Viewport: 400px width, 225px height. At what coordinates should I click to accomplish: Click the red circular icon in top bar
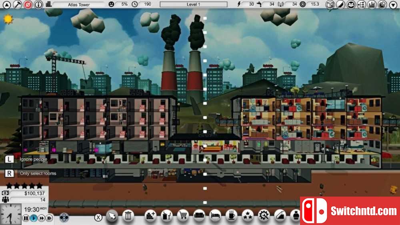[28, 4]
